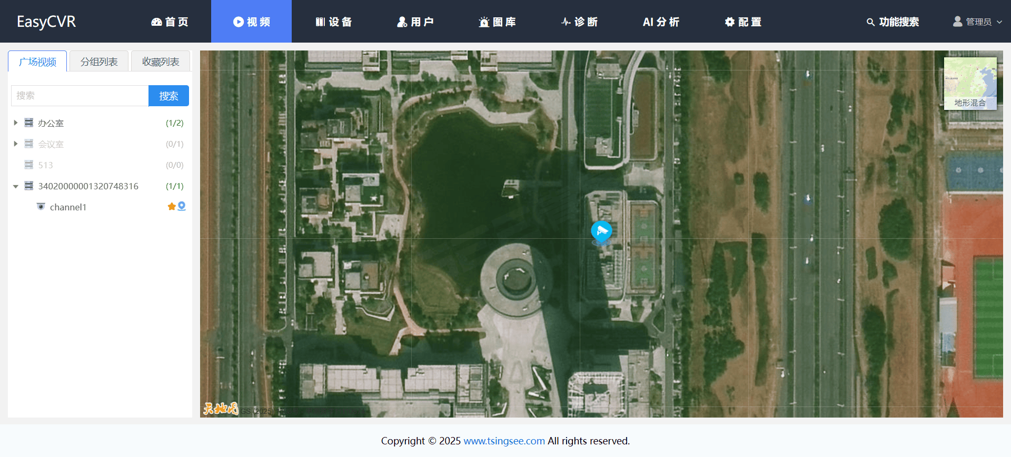
Task: Click the camera marker on the map
Action: tap(601, 231)
